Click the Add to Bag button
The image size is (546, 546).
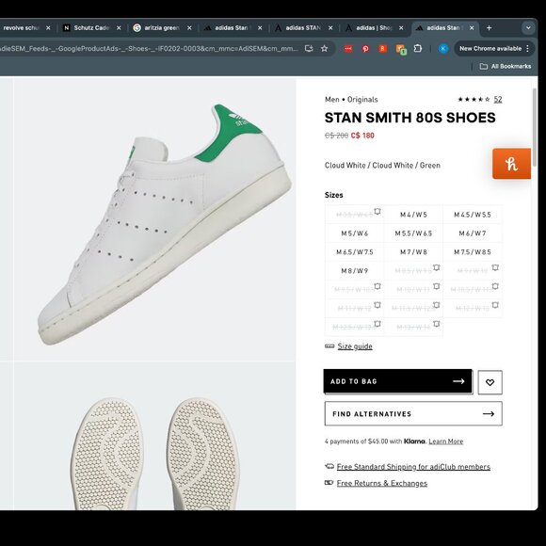[x=397, y=381]
